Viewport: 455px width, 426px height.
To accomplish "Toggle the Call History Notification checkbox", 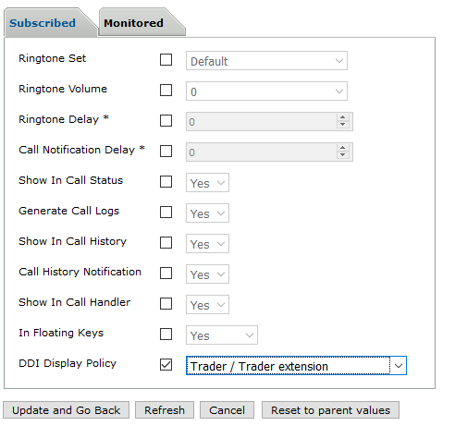I will 166,274.
